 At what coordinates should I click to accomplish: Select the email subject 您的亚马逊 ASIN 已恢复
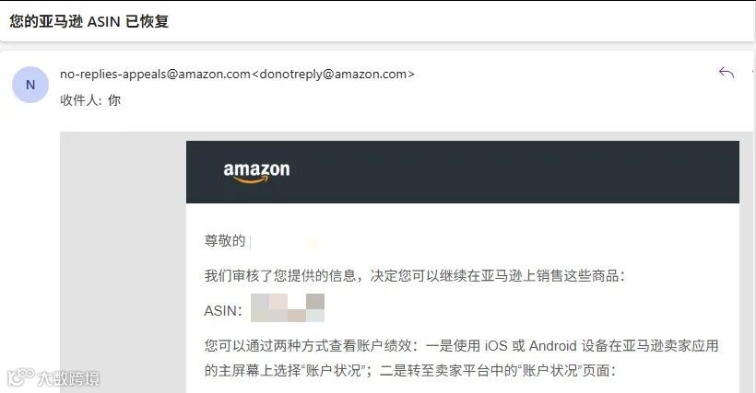tap(89, 22)
